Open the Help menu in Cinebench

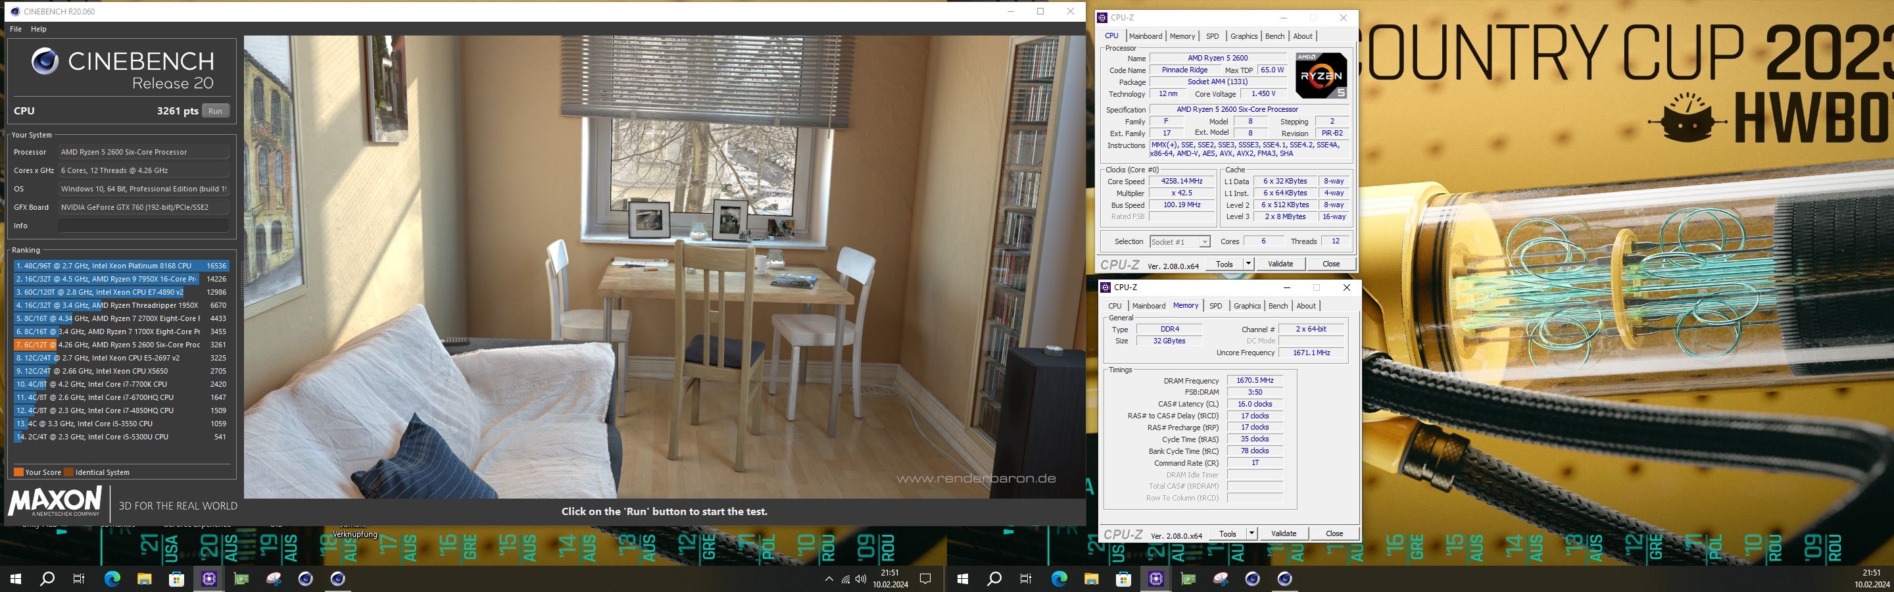tap(39, 29)
